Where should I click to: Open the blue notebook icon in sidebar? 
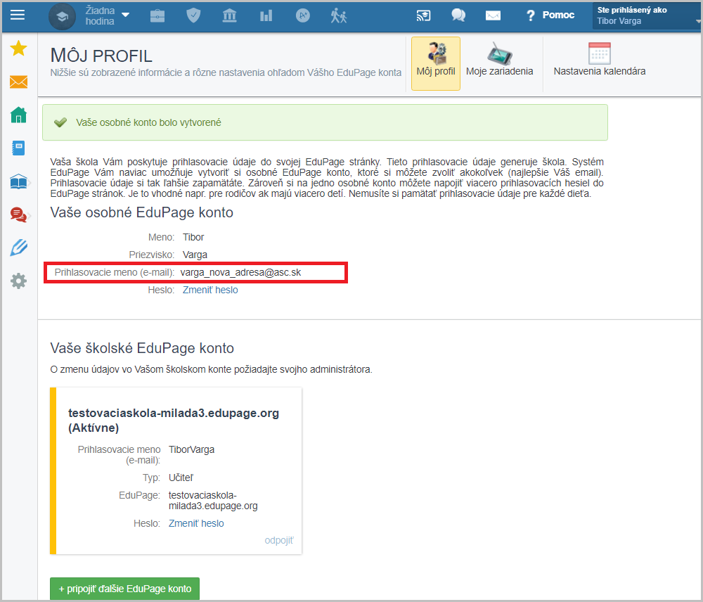click(x=19, y=148)
